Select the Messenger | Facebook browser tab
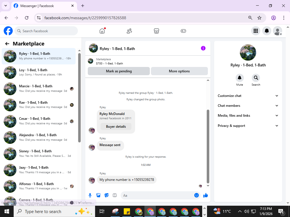 tap(44, 6)
